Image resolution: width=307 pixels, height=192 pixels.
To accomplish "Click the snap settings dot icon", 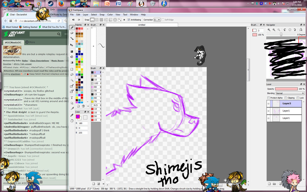I will tap(124, 20).
